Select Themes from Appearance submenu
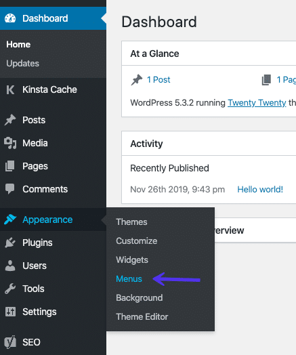The width and height of the screenshot is (296, 355). [x=131, y=222]
